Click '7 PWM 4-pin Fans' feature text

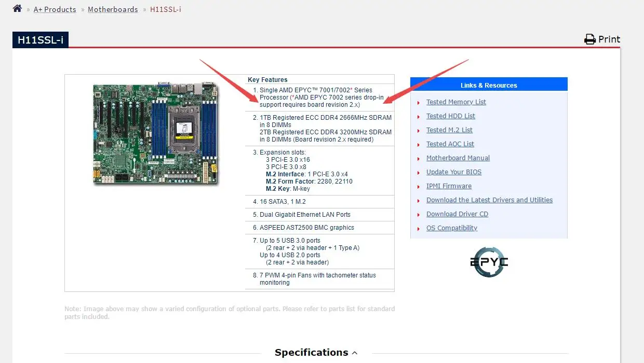pyautogui.click(x=318, y=279)
